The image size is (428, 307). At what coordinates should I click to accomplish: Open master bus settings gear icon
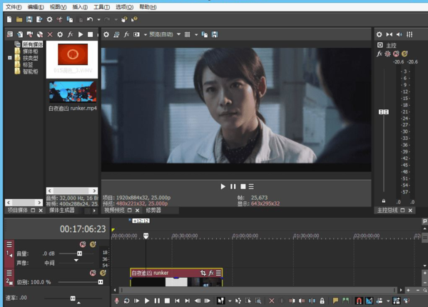pos(379,34)
